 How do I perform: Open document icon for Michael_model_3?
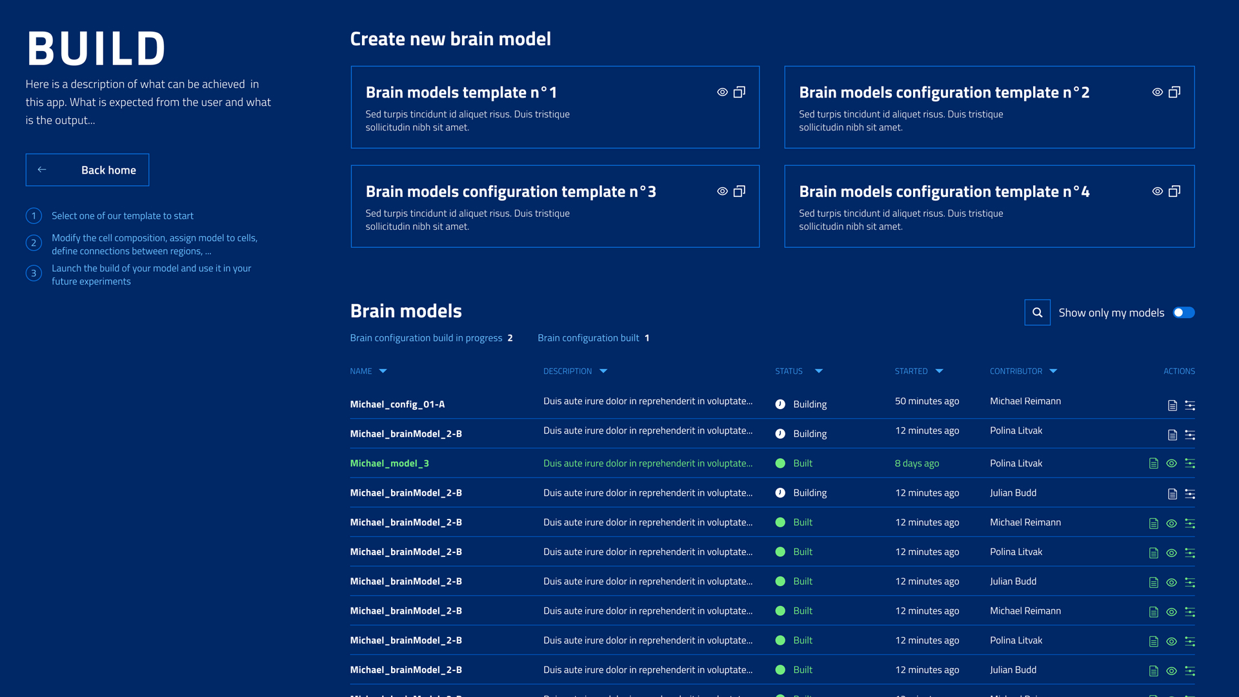[x=1154, y=463]
